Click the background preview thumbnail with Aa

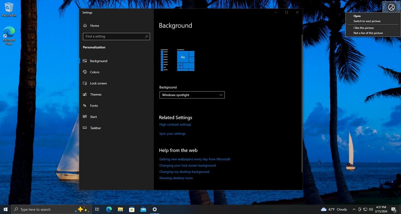(x=186, y=60)
